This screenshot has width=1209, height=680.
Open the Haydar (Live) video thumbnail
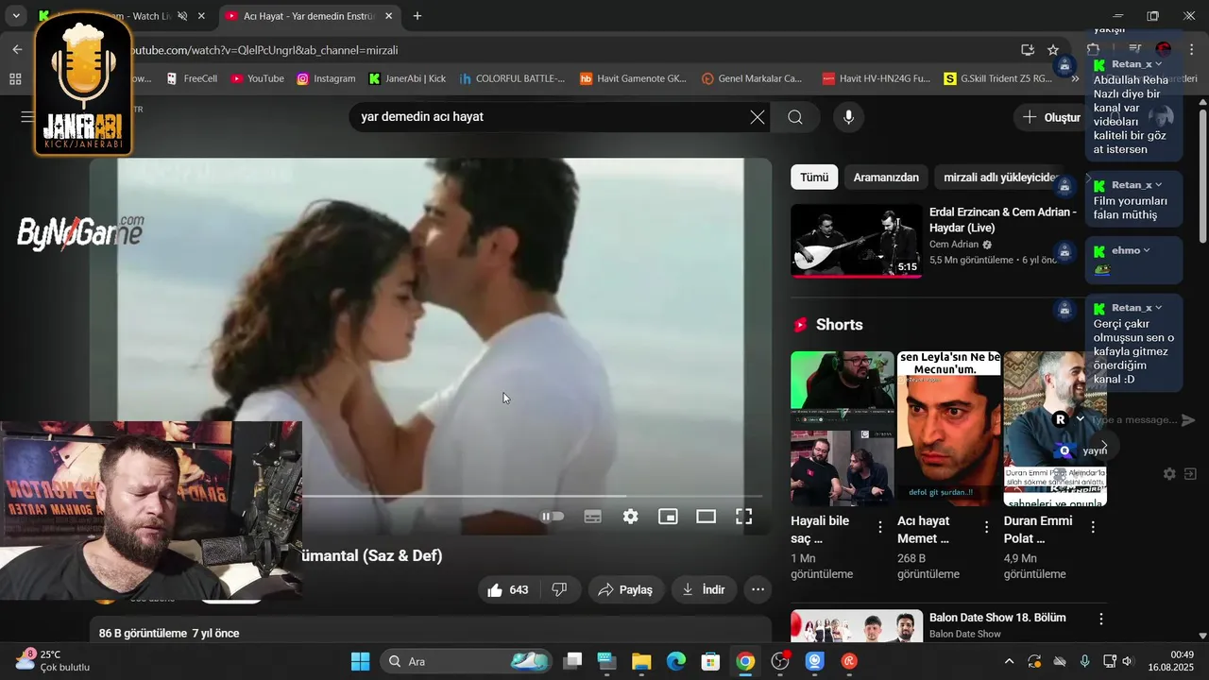tap(857, 241)
